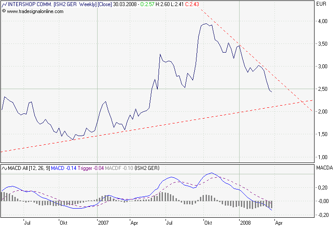Click the last grey MACD histogram bar
Image resolution: width=335 pixels, height=226 pixels.
point(271,205)
